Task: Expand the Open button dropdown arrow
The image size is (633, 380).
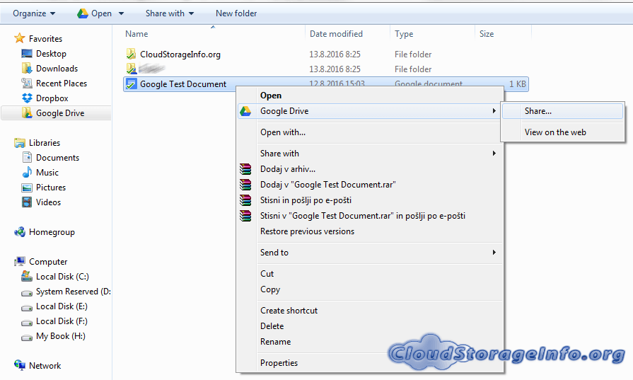Action: [x=121, y=13]
